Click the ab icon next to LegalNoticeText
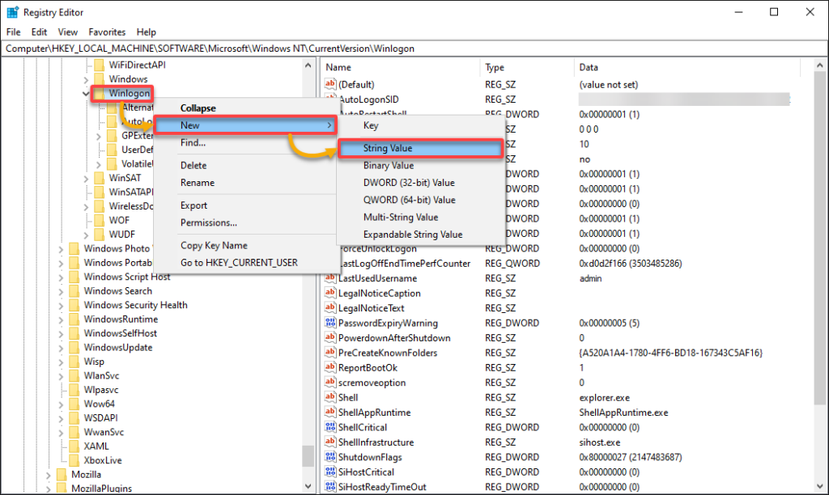The height and width of the screenshot is (495, 829). (x=330, y=307)
